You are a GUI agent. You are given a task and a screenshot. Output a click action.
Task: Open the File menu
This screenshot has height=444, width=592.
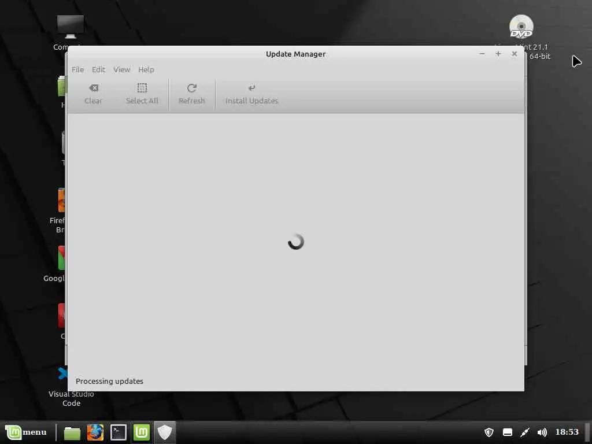78,69
